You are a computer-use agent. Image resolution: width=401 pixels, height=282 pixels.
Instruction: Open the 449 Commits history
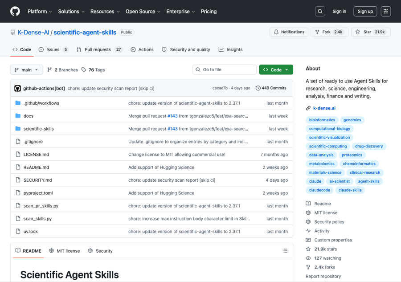(x=271, y=88)
